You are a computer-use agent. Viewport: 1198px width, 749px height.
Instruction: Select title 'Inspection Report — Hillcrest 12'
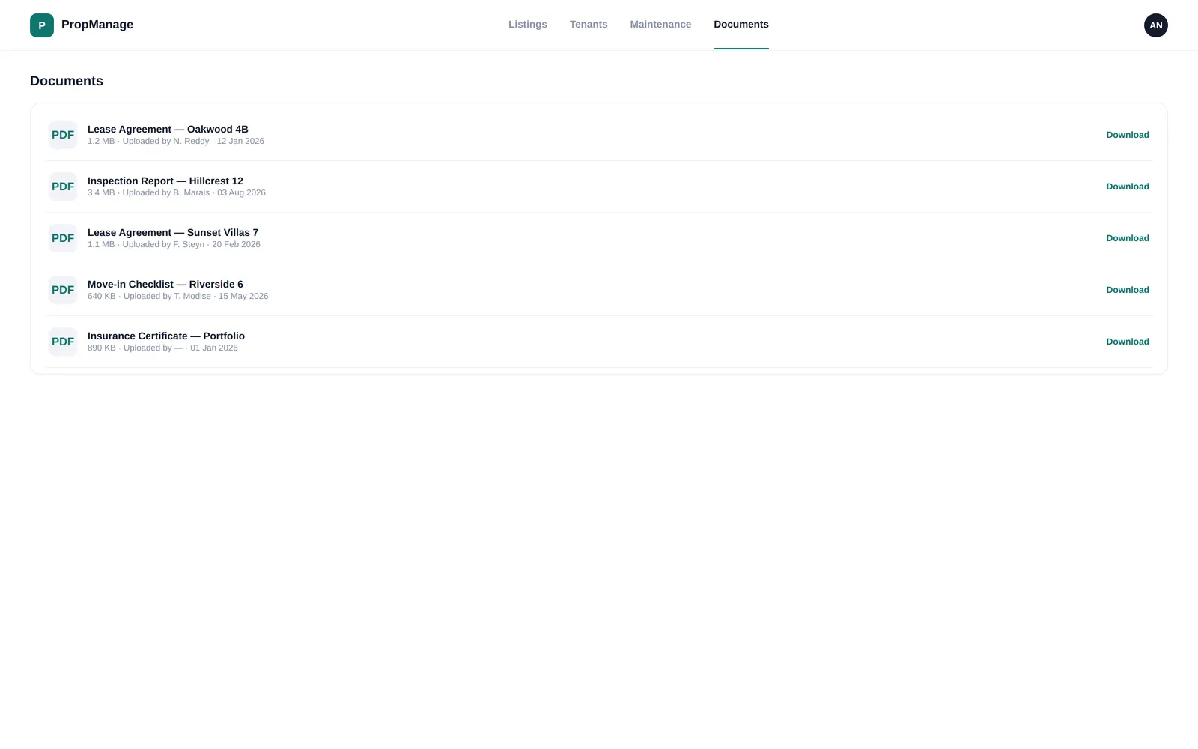tap(165, 181)
